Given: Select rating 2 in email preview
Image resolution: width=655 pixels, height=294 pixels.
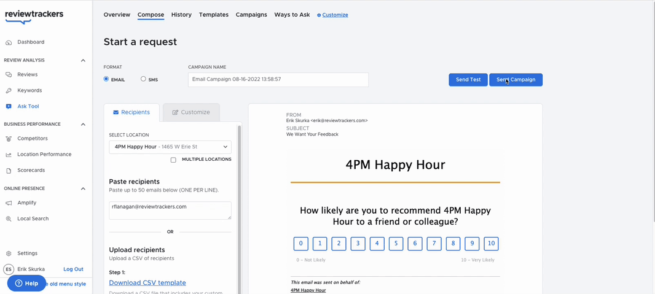Looking at the screenshot, I should [x=339, y=244].
